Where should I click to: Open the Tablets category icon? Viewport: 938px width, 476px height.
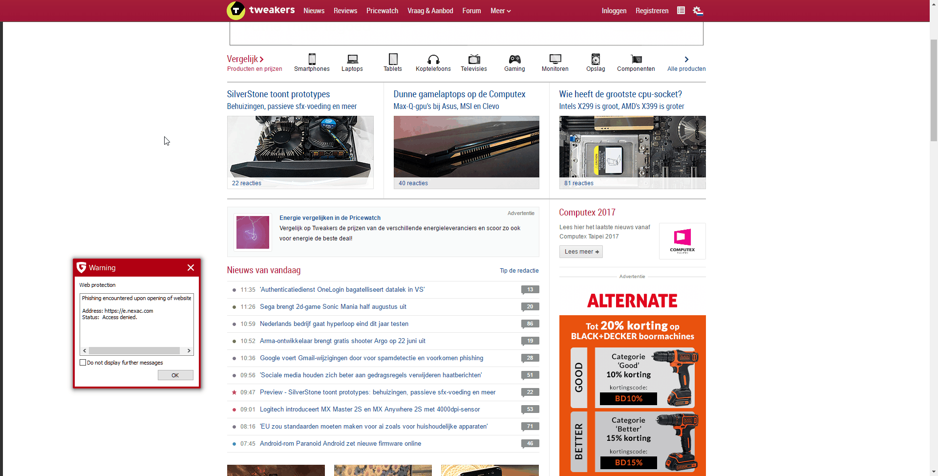pos(393,59)
